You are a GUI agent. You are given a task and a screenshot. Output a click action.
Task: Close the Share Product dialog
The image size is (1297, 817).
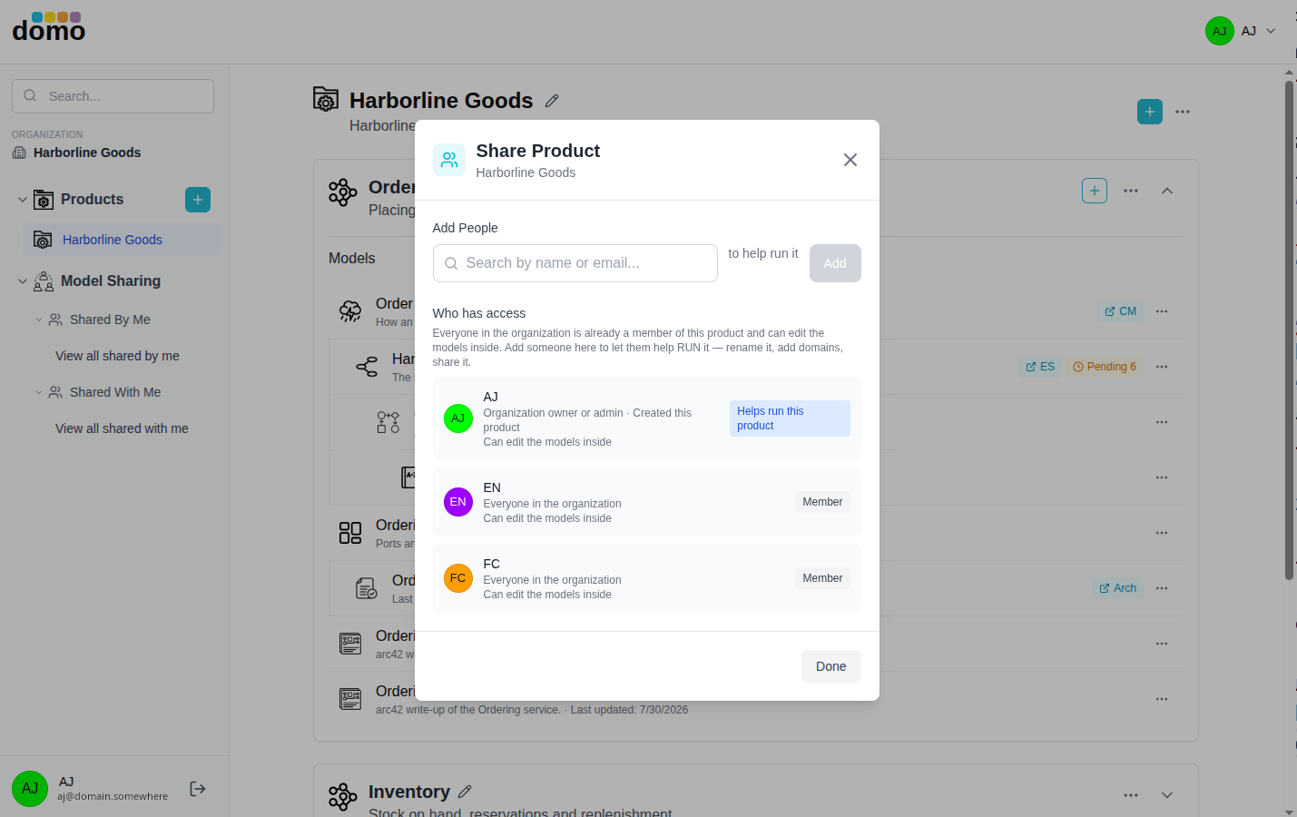pyautogui.click(x=850, y=160)
